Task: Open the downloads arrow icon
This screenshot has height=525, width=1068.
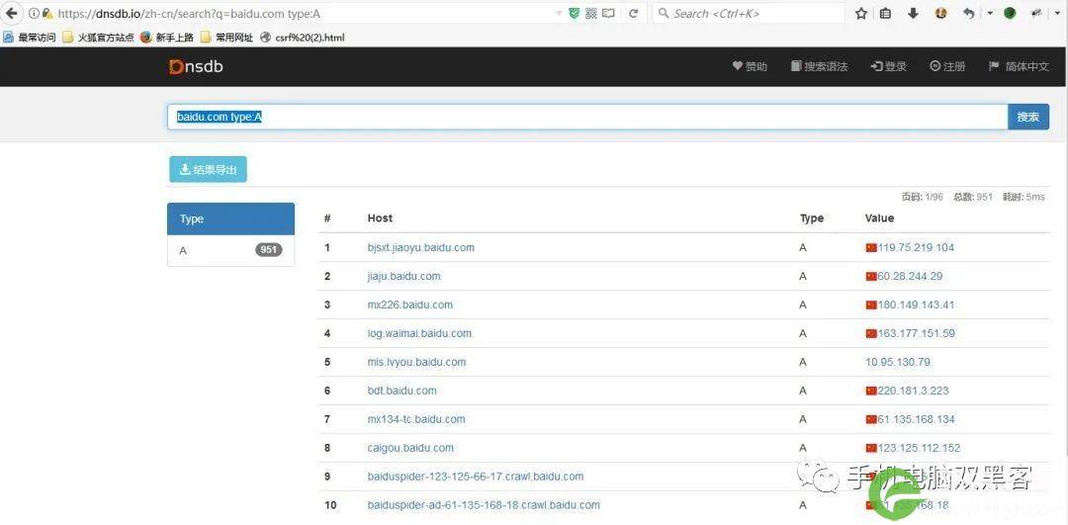Action: click(x=912, y=14)
